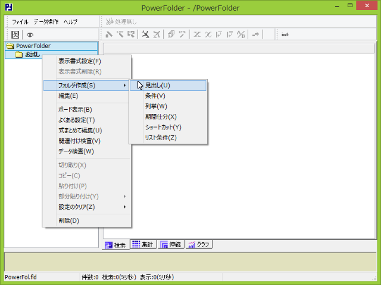Switch to the 検索 tab
Image resolution: width=381 pixels, height=285 pixels.
pyautogui.click(x=115, y=245)
